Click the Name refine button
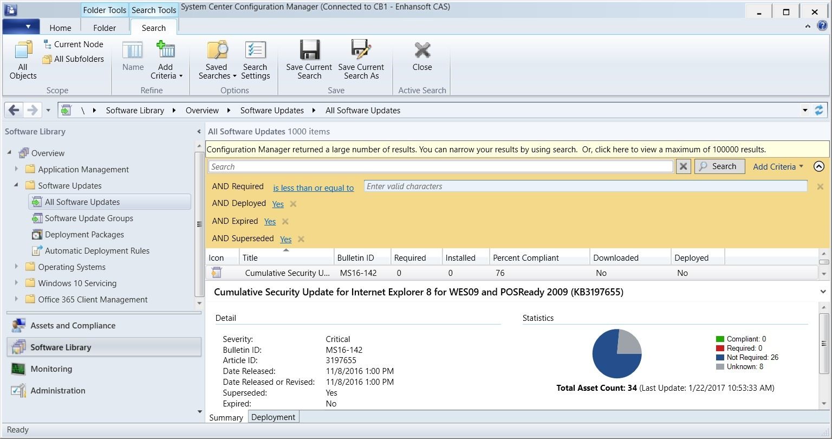Screen dimensions: 832x439 point(133,57)
